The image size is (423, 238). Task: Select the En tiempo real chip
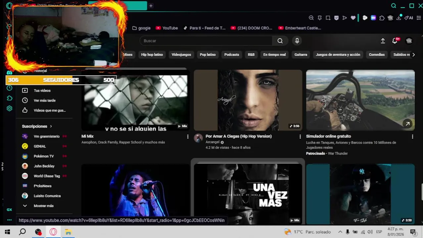pos(274,55)
